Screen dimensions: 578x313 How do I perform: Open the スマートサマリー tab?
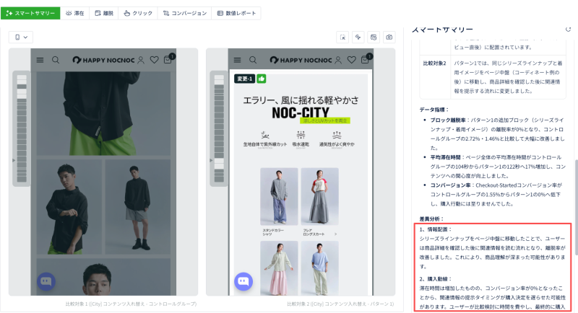click(x=30, y=13)
